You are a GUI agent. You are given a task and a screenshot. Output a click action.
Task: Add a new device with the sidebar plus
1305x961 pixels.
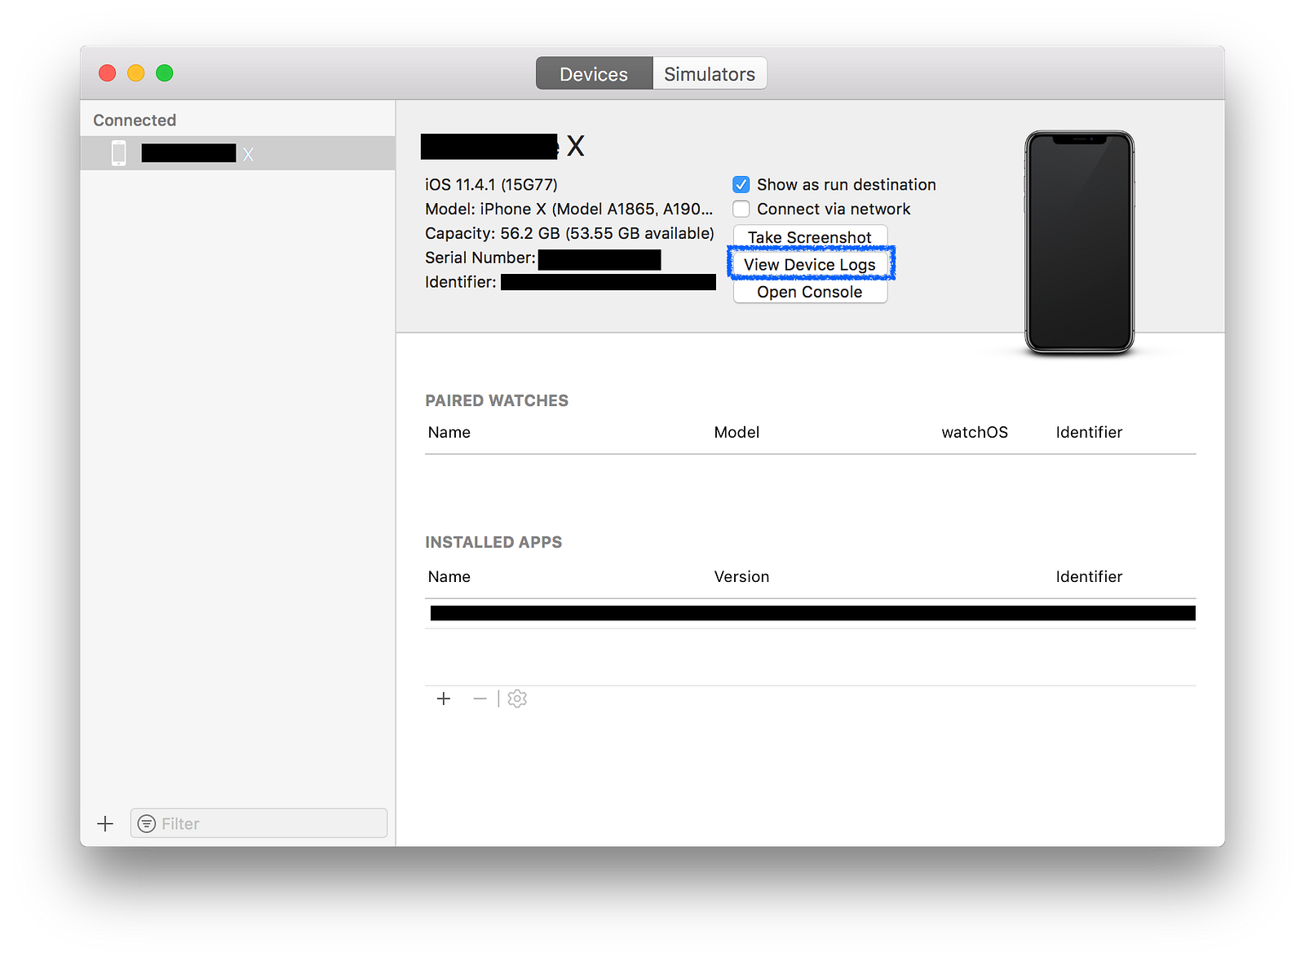pyautogui.click(x=105, y=823)
